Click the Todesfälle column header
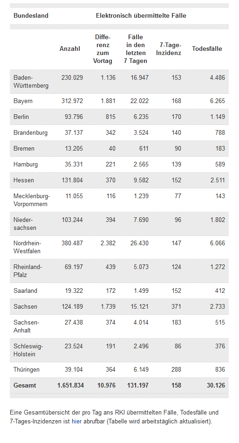This screenshot has width=239, height=443. point(207,48)
